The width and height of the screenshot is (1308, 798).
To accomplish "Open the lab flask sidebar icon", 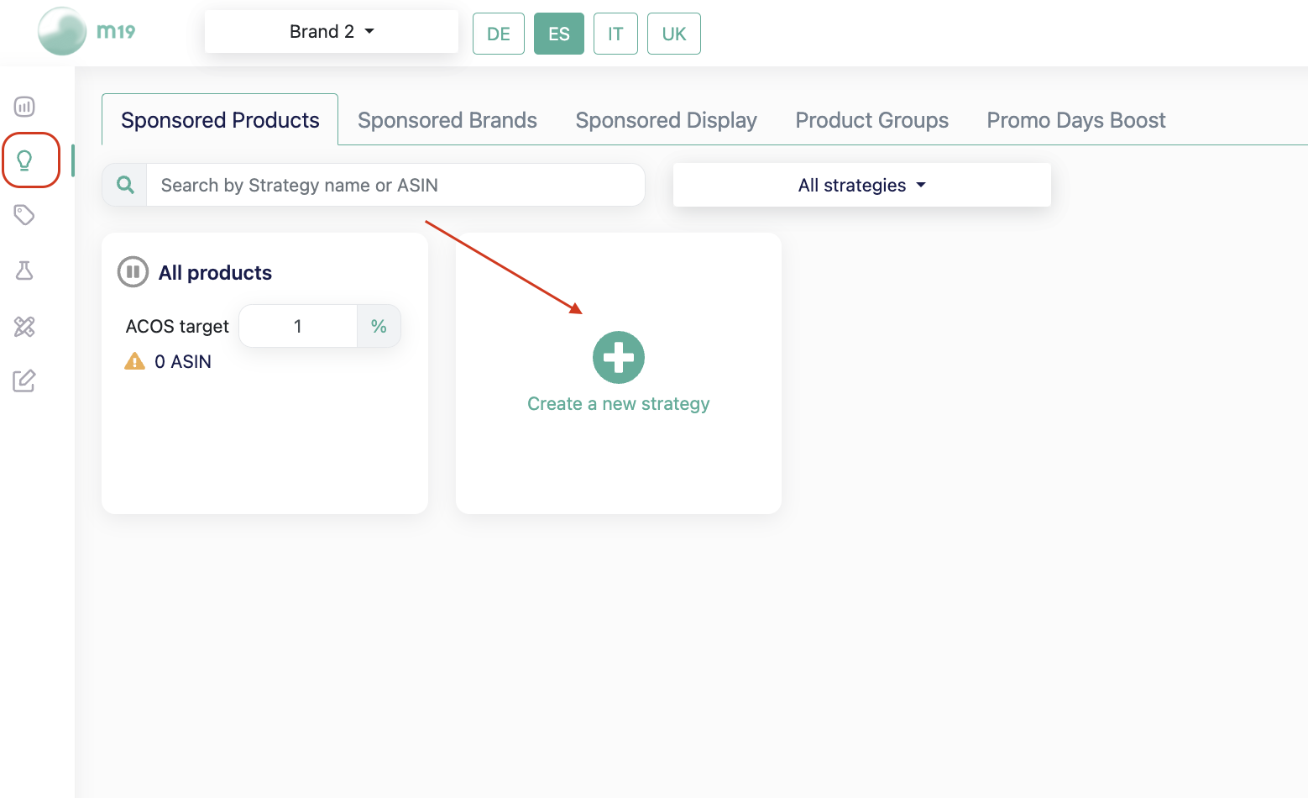I will pos(24,270).
